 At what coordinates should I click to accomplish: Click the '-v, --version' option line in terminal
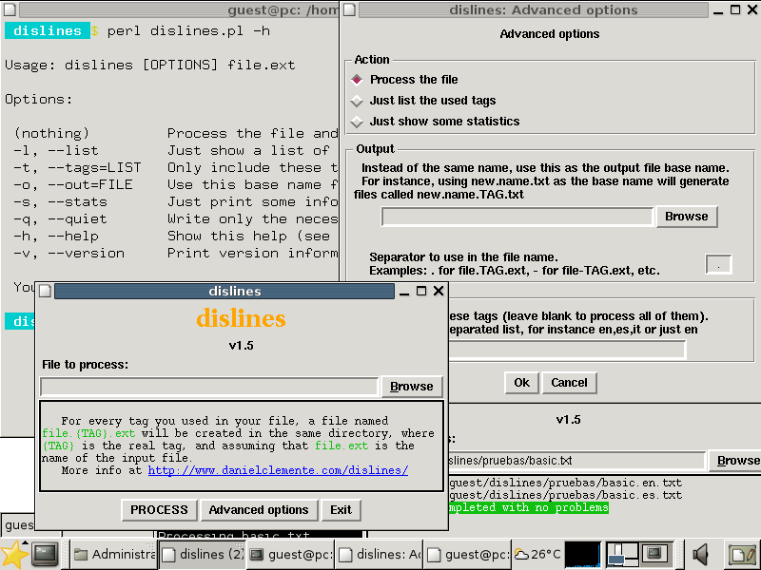click(176, 253)
